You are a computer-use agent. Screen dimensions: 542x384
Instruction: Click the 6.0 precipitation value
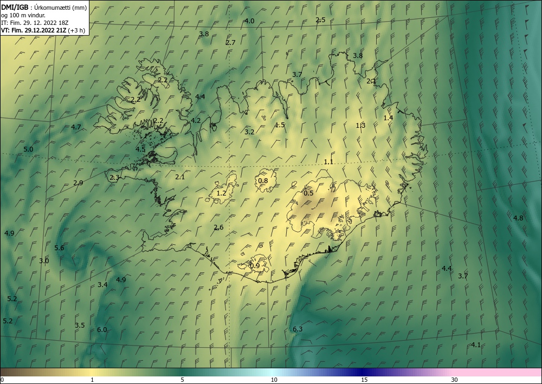pyautogui.click(x=102, y=329)
